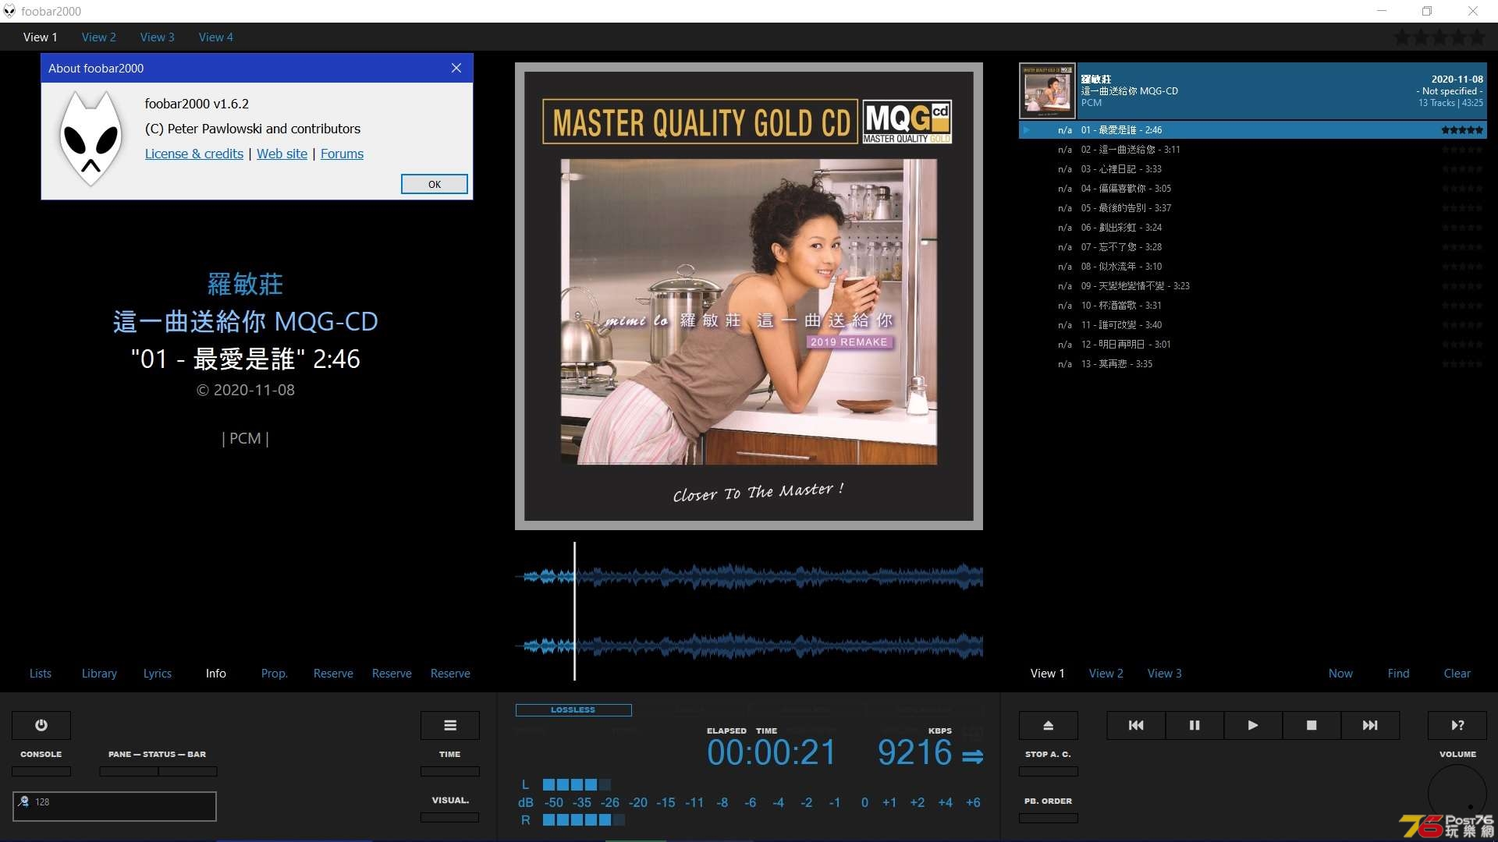
Task: Toggle the PB. Order indicator bar
Action: 1049,818
